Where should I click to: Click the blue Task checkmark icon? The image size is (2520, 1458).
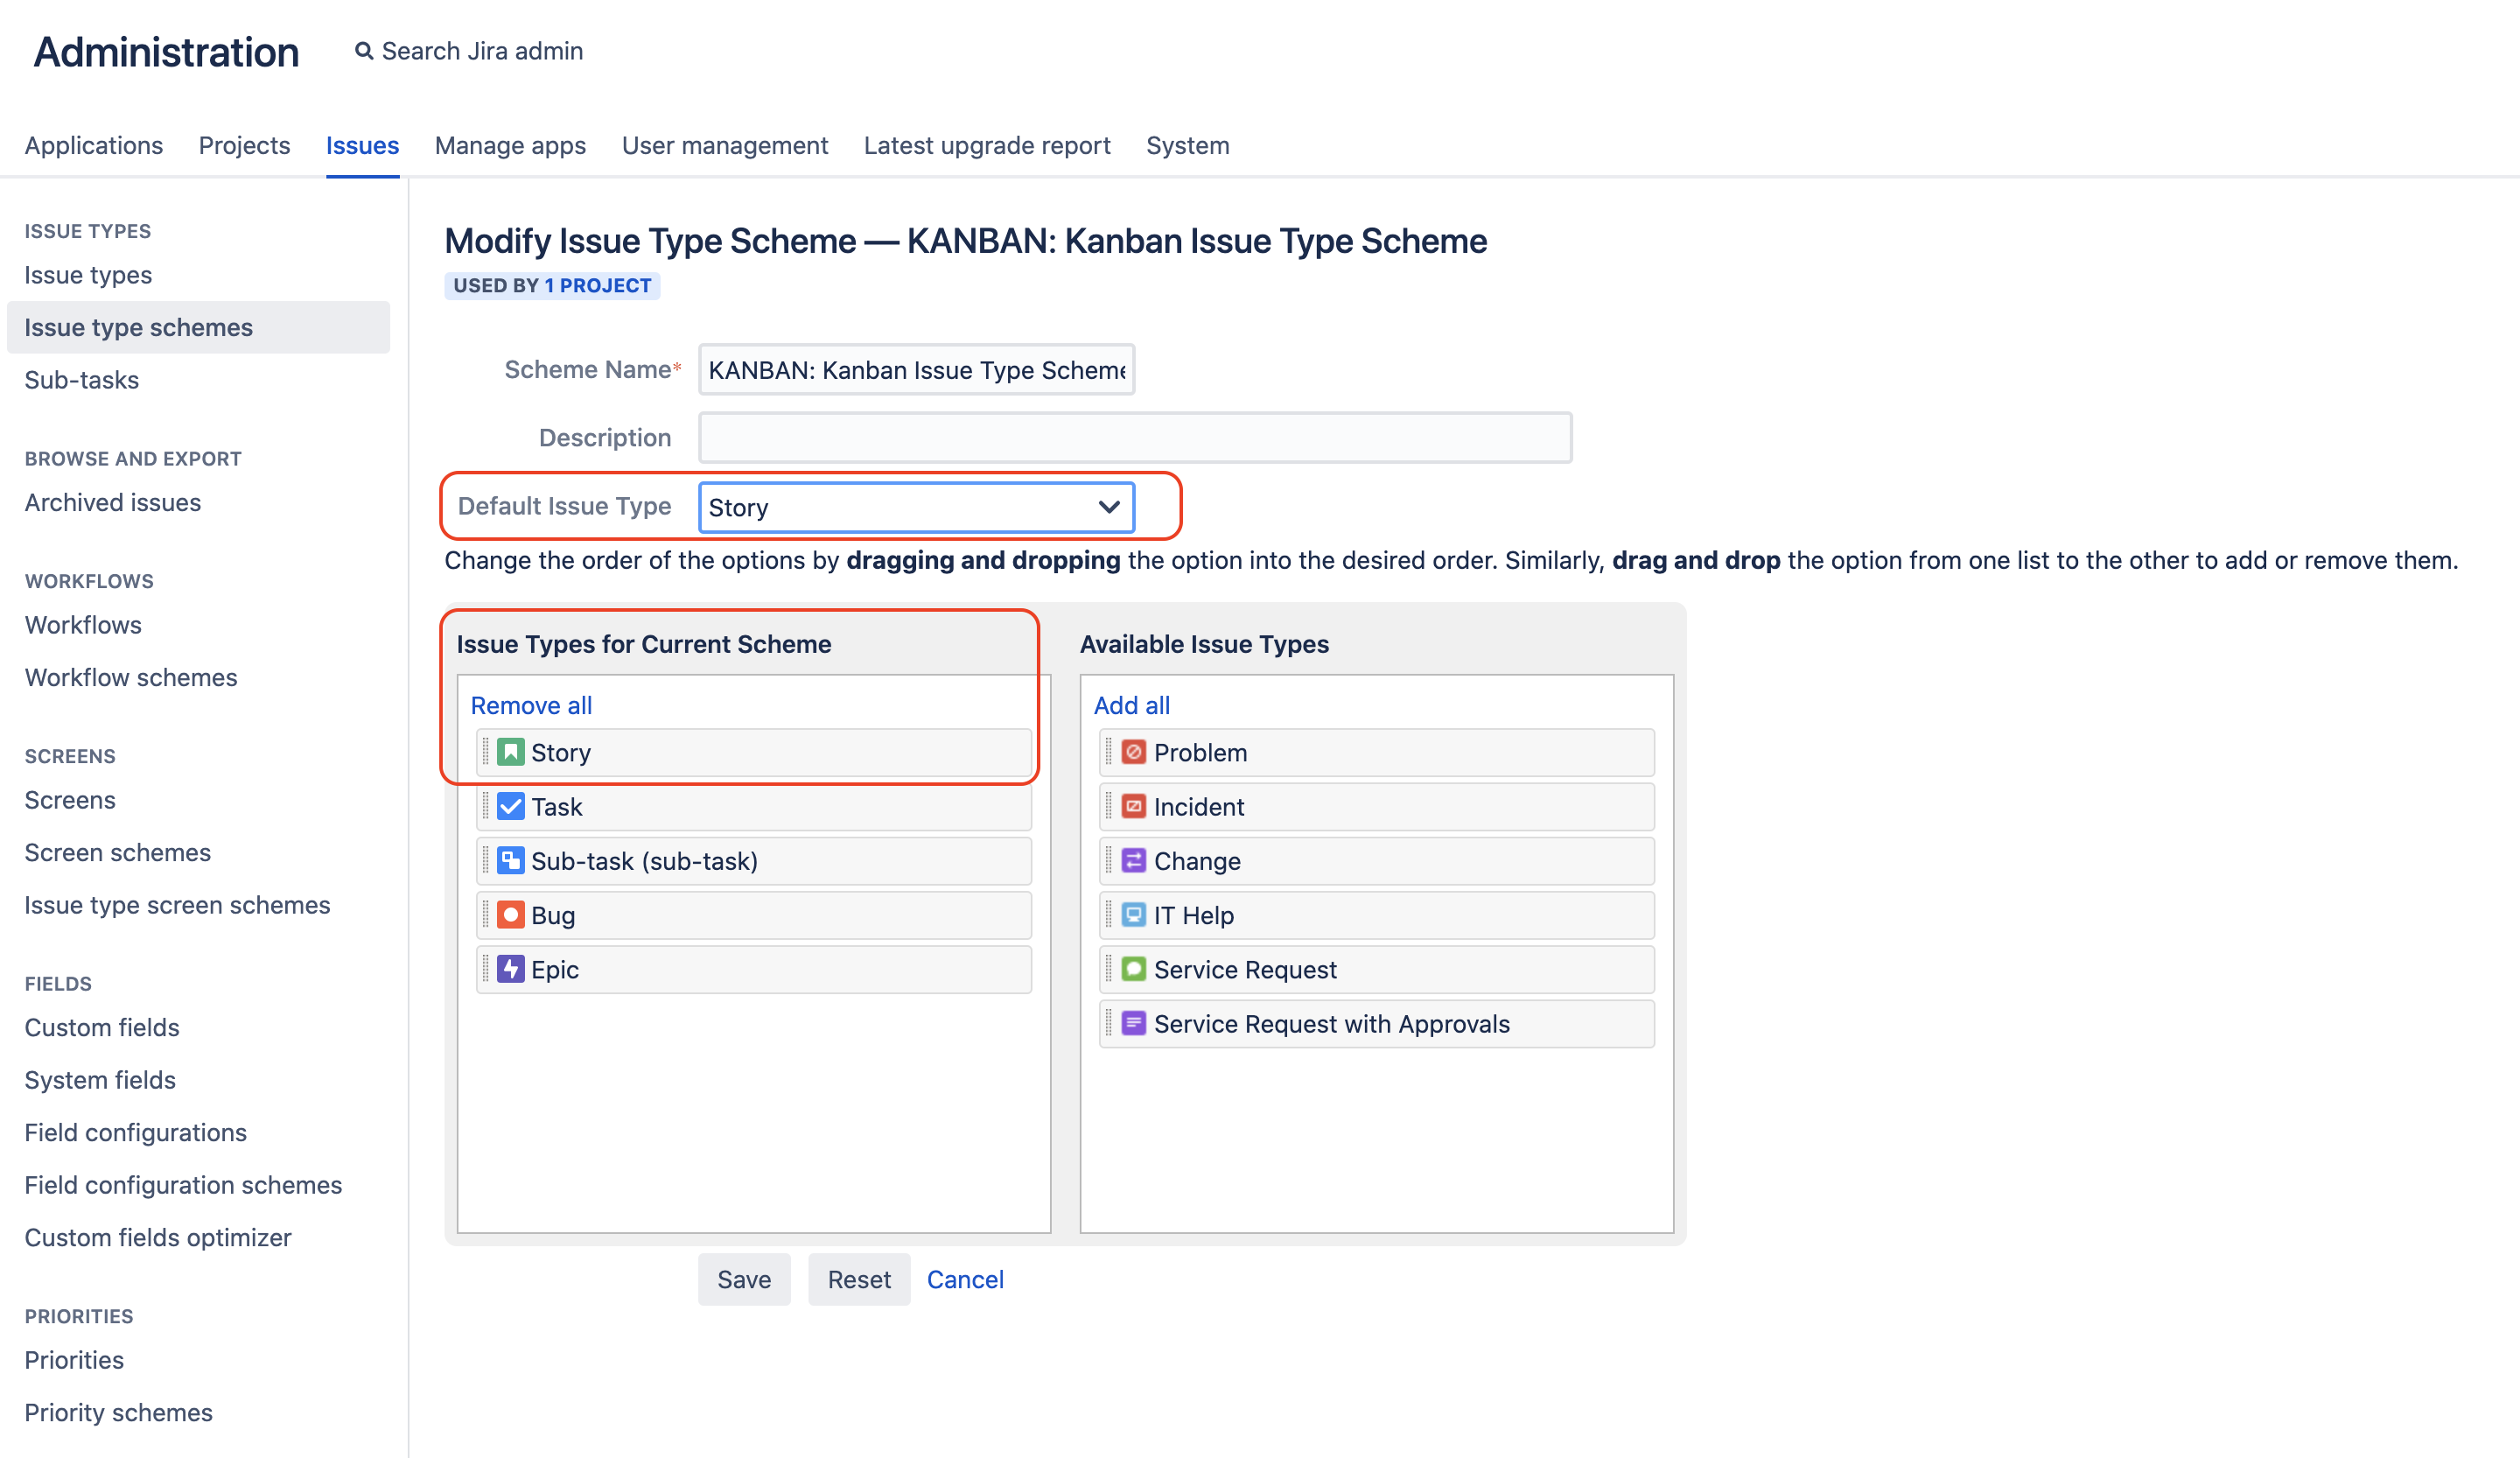[x=510, y=806]
